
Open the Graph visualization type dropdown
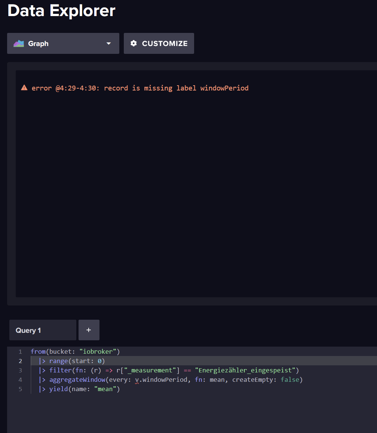[x=63, y=43]
